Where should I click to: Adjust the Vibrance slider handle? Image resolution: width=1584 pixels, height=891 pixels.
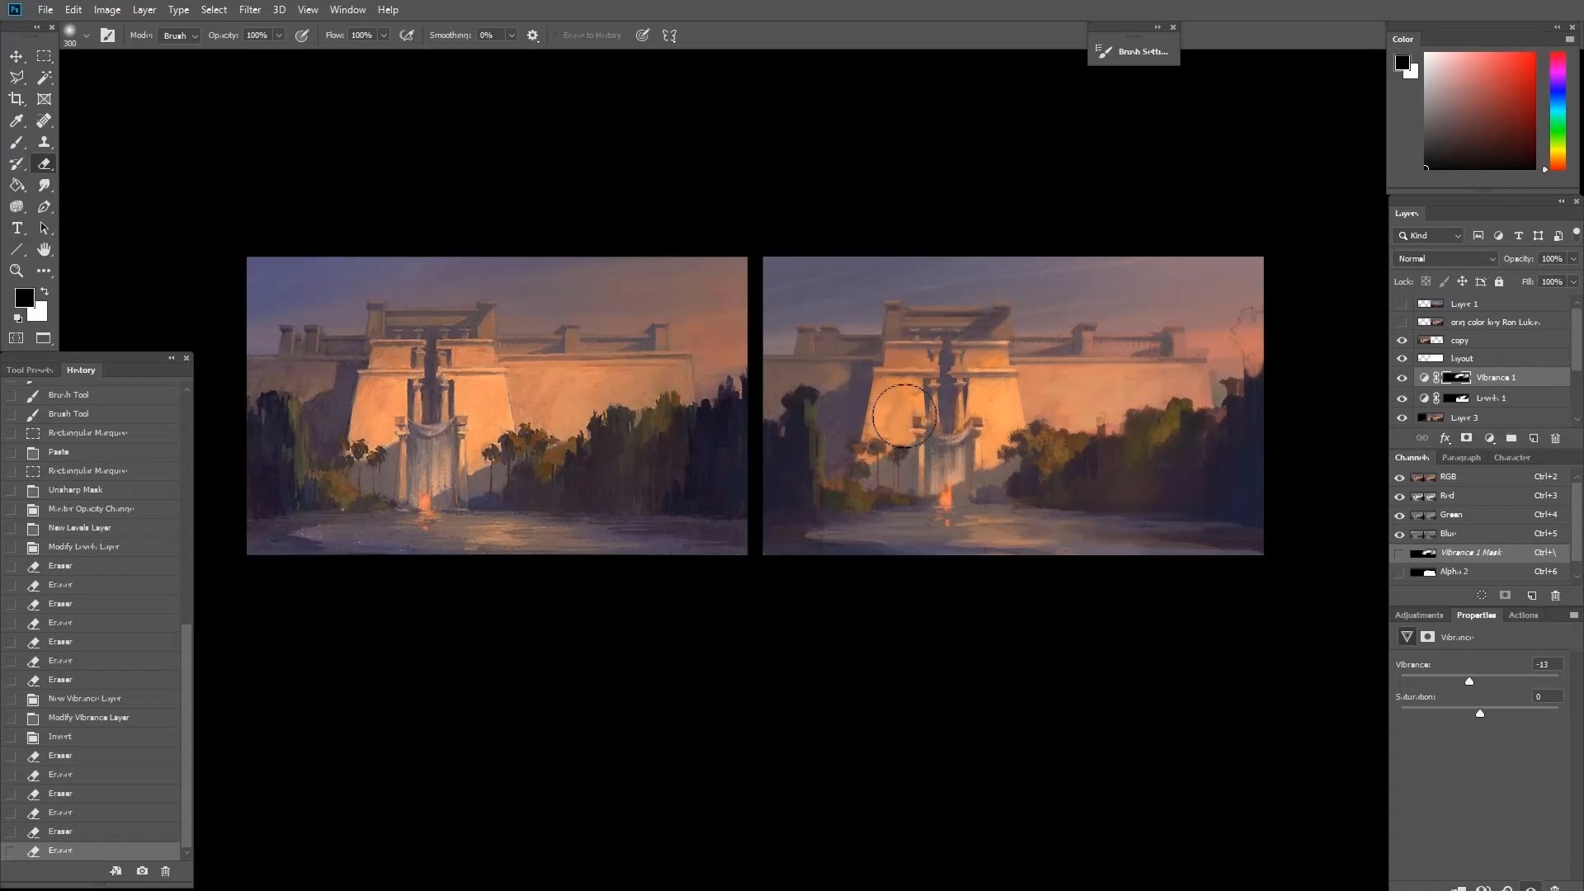1469,681
